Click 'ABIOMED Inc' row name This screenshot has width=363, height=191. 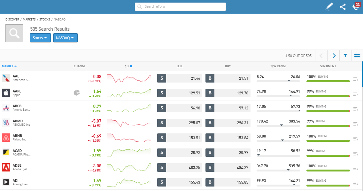click(21, 125)
